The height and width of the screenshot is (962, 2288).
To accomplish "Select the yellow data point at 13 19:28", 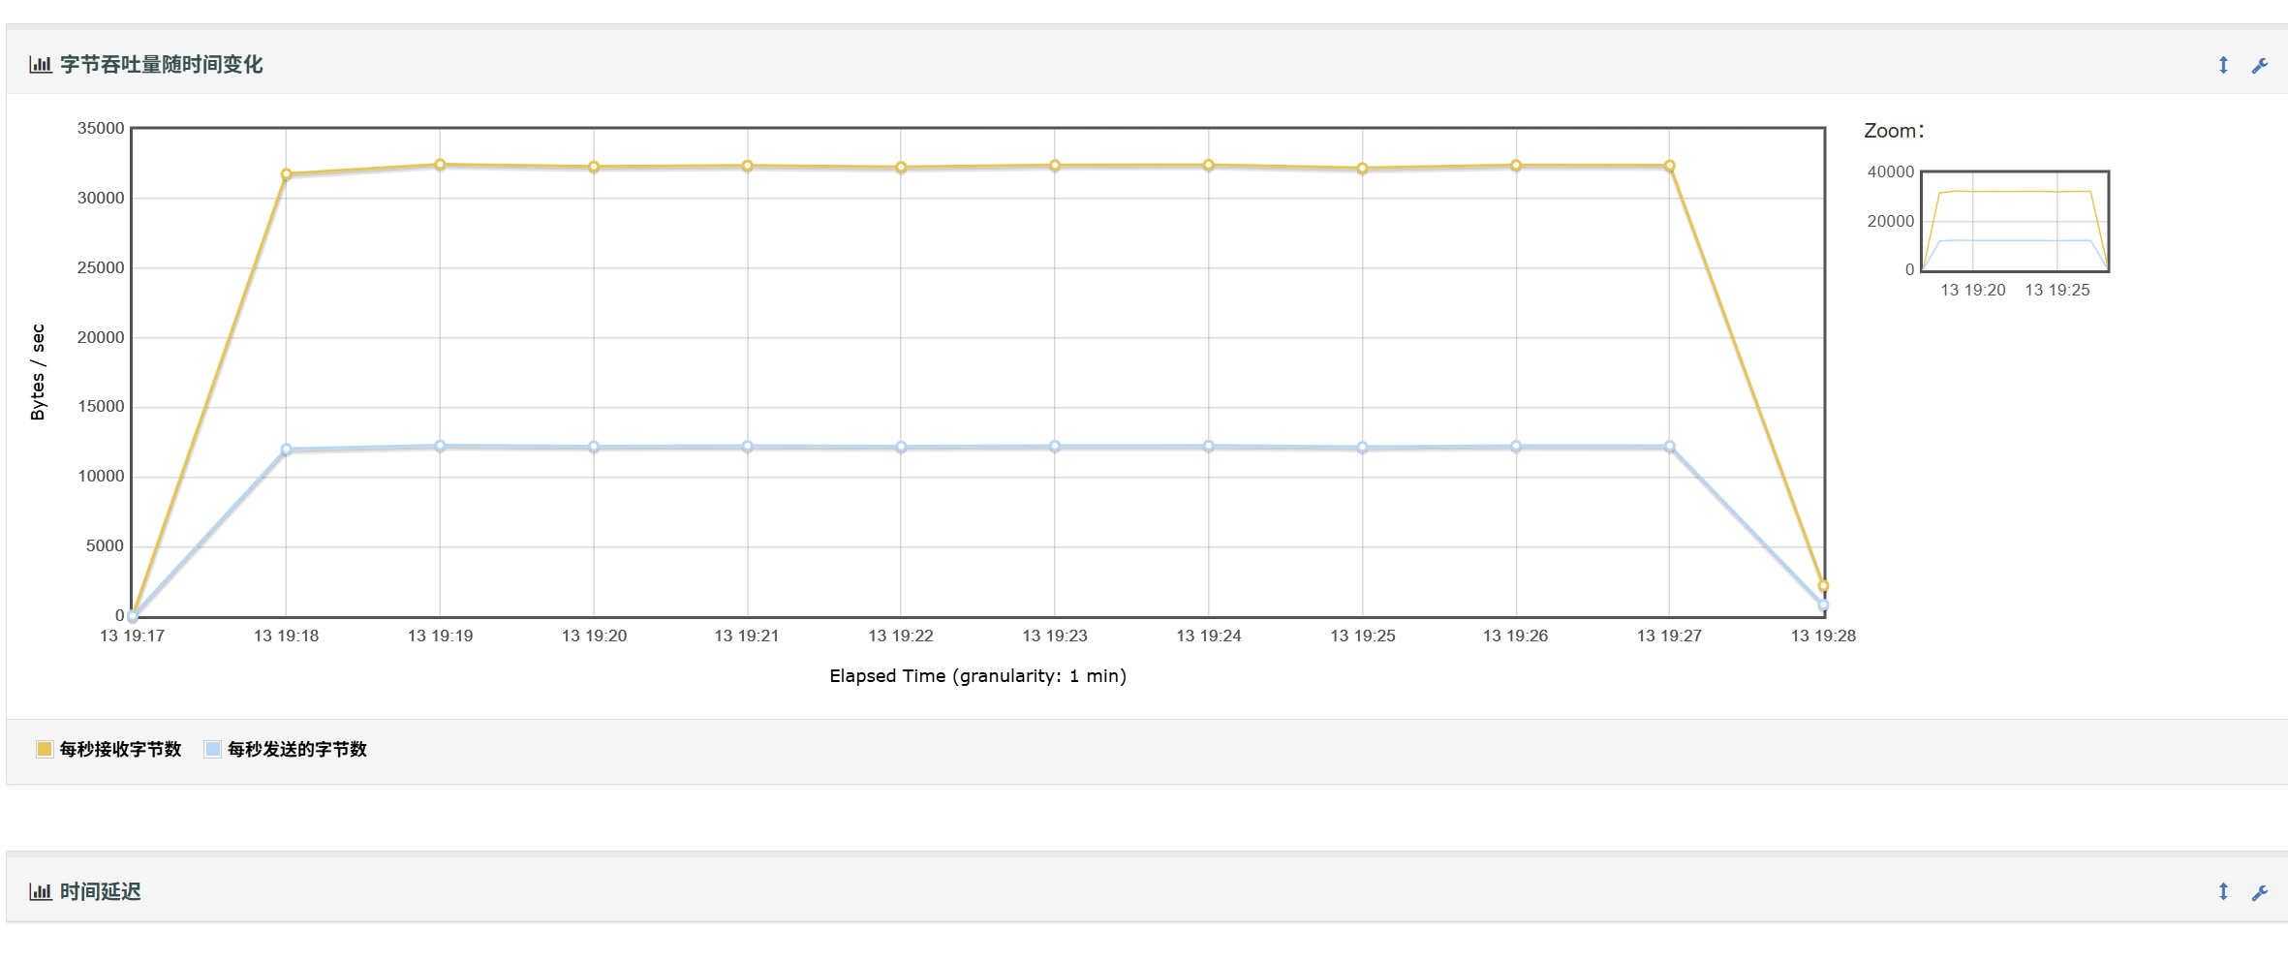I will pyautogui.click(x=1823, y=585).
